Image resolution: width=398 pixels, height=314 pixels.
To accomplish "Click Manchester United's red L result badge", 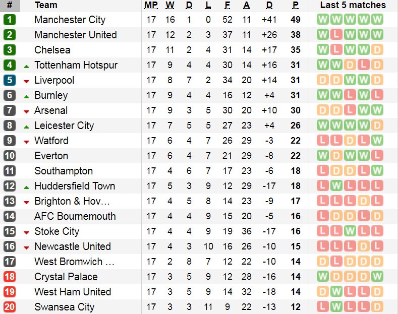I will point(336,35).
